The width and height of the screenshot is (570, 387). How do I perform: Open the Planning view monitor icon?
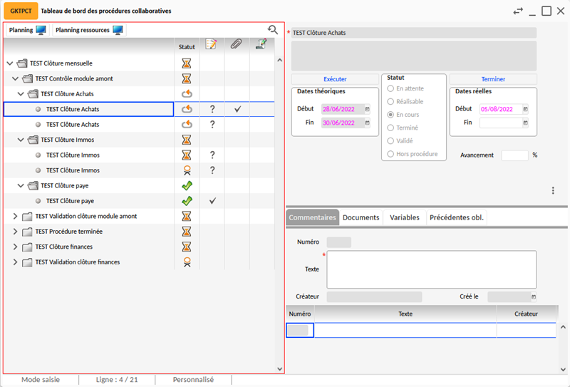coord(41,31)
